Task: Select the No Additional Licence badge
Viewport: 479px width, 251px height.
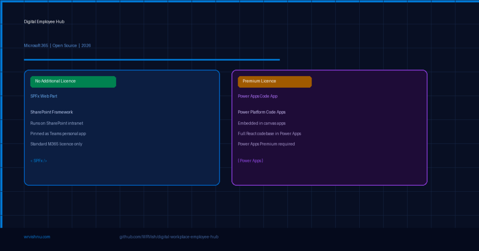Action: (73, 82)
